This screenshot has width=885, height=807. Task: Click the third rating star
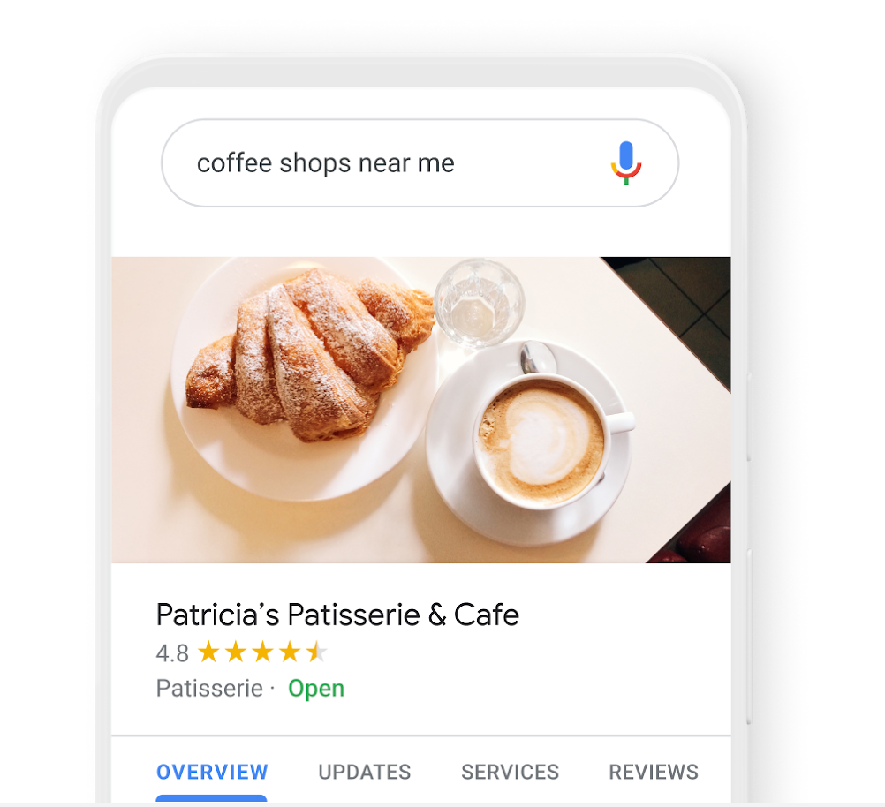[263, 652]
